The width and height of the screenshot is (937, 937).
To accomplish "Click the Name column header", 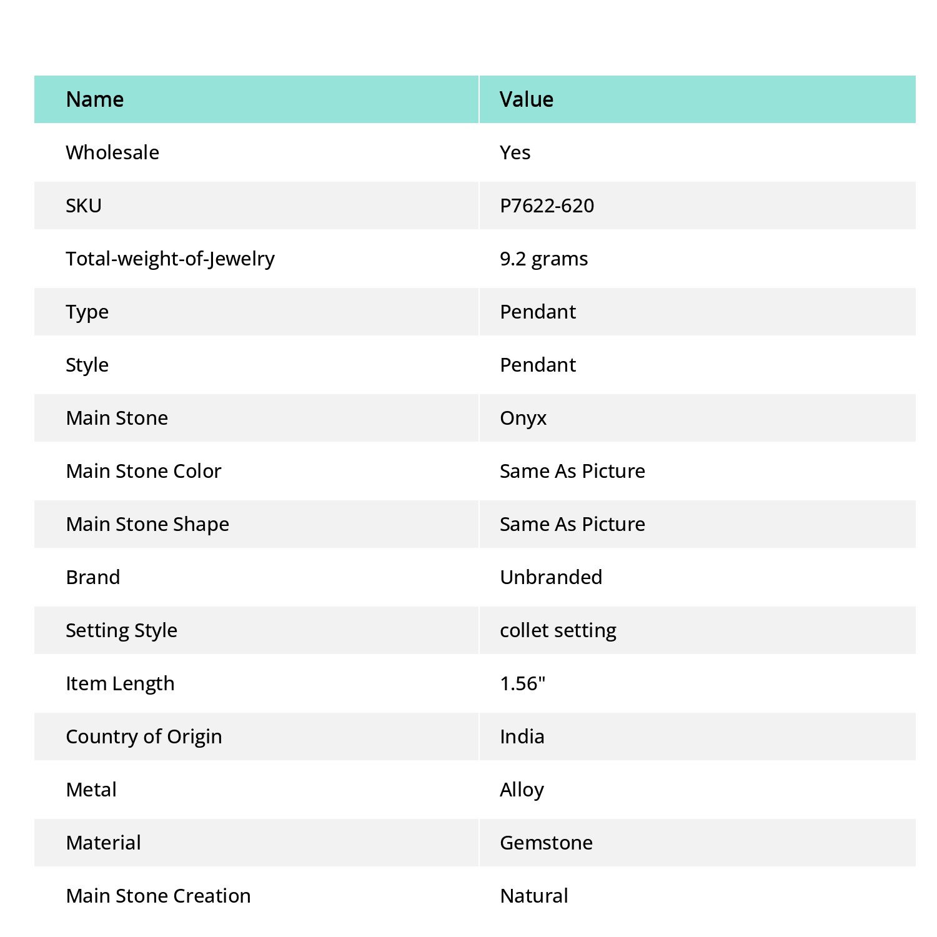I will [x=95, y=99].
